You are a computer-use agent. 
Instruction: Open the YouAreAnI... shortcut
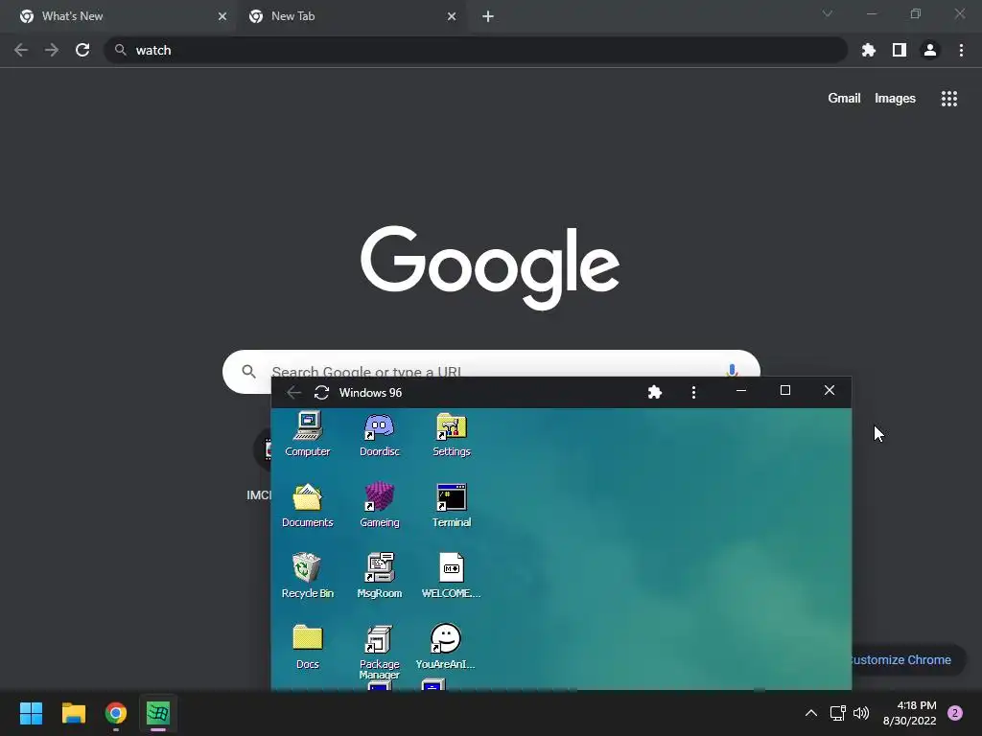coord(445,647)
